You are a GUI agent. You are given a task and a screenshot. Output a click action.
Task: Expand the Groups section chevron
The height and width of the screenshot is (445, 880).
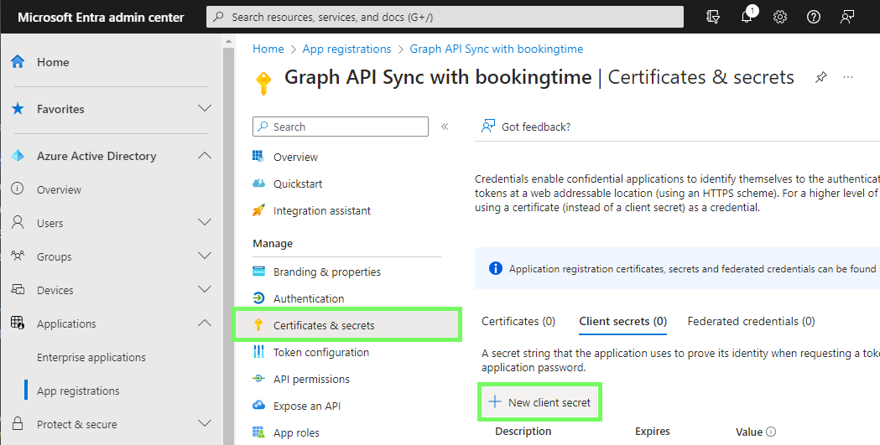click(x=205, y=256)
